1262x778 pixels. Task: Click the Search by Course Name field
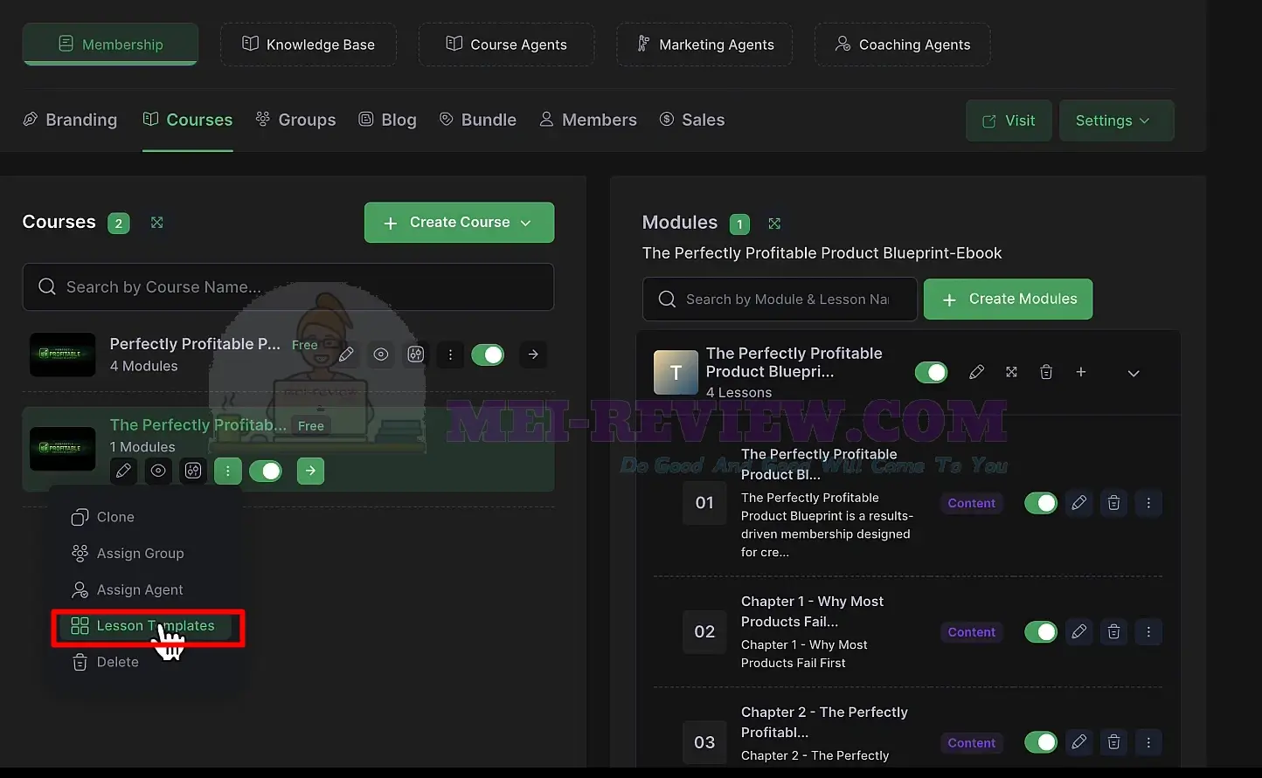pos(288,287)
